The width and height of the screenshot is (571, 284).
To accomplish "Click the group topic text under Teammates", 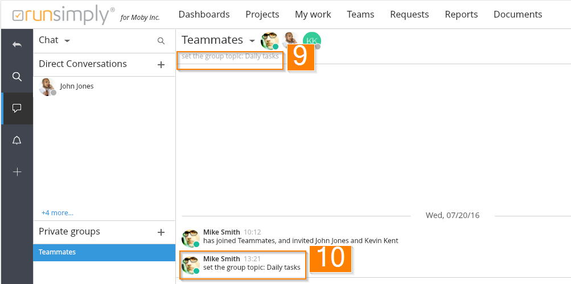I will click(x=230, y=57).
